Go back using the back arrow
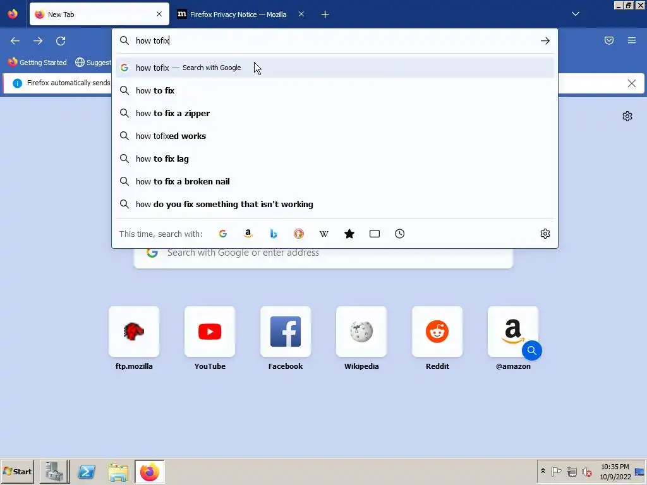Image resolution: width=647 pixels, height=485 pixels. point(15,41)
